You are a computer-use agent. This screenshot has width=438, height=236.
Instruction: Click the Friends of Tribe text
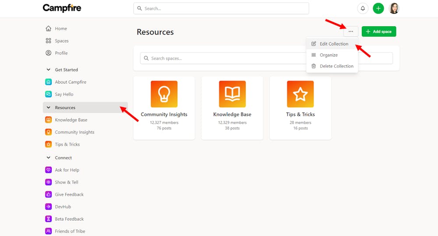pos(70,231)
